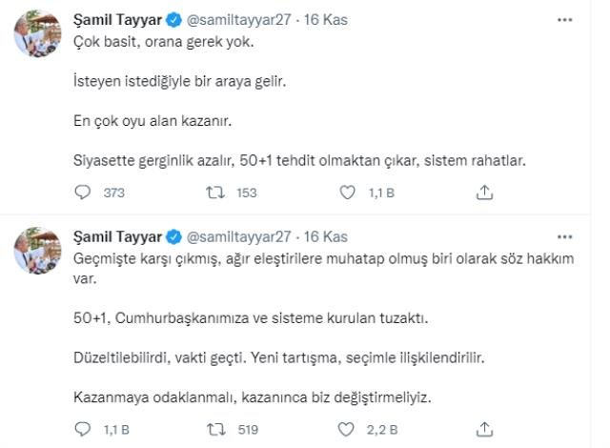The width and height of the screenshot is (610, 448).
Task: Open Şamil Tayyar profile from second tweet name
Action: point(117,236)
